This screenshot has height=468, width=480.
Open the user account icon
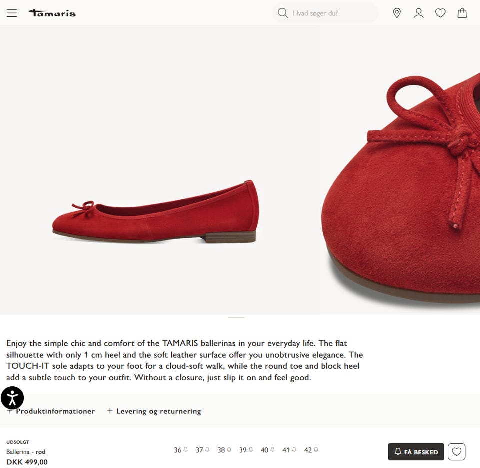click(419, 13)
